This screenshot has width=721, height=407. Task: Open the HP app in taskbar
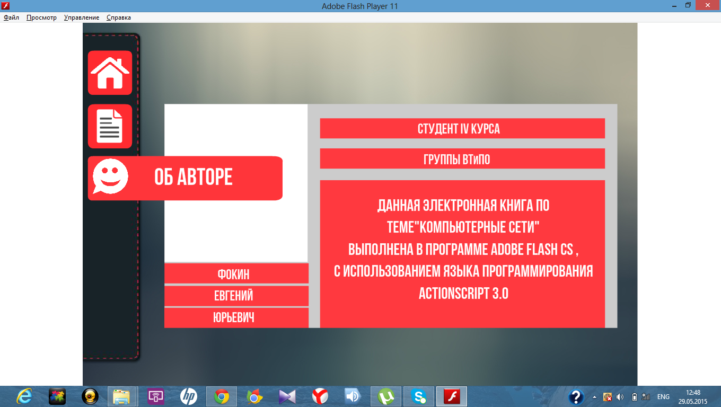[188, 396]
